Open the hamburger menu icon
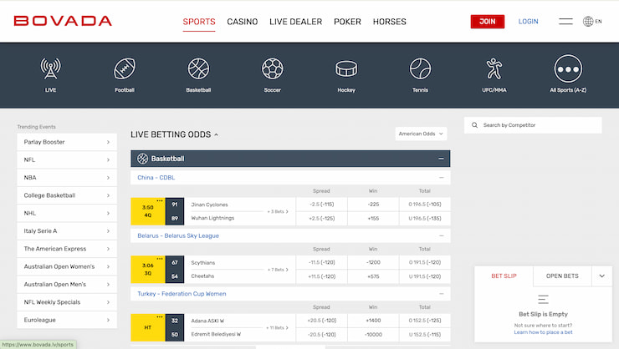Screen dimensions: 619x349 pyautogui.click(x=565, y=21)
